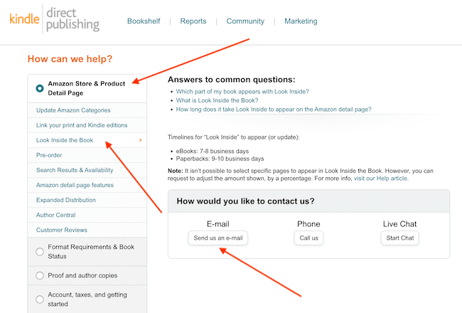The width and height of the screenshot is (462, 313).
Task: Select the Amazon Store & Product Detail Page radio
Action: point(40,88)
